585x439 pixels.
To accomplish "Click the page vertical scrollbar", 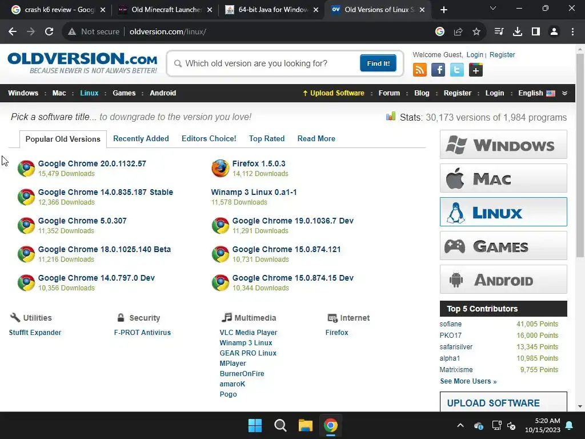I will (580, 155).
